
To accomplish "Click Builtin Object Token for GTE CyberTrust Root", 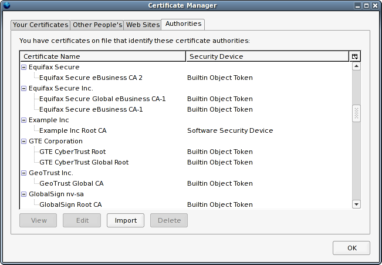I will (x=219, y=152).
